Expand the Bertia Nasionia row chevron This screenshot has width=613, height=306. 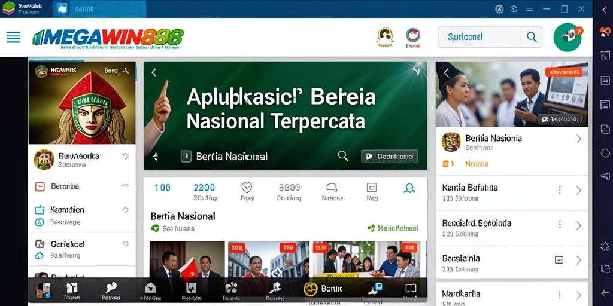[x=579, y=139]
